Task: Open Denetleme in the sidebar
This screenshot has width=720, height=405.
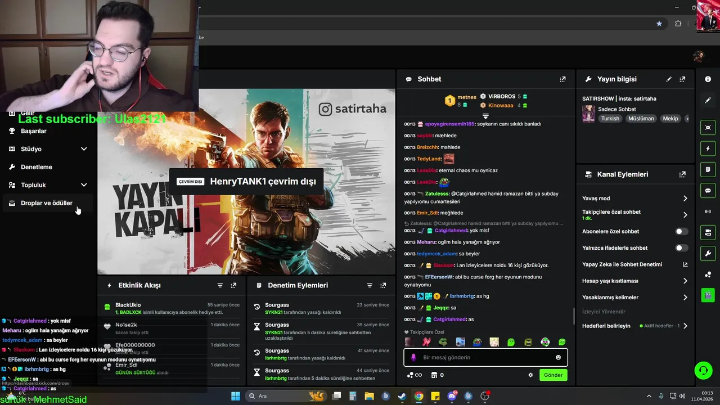Action: pyautogui.click(x=37, y=167)
